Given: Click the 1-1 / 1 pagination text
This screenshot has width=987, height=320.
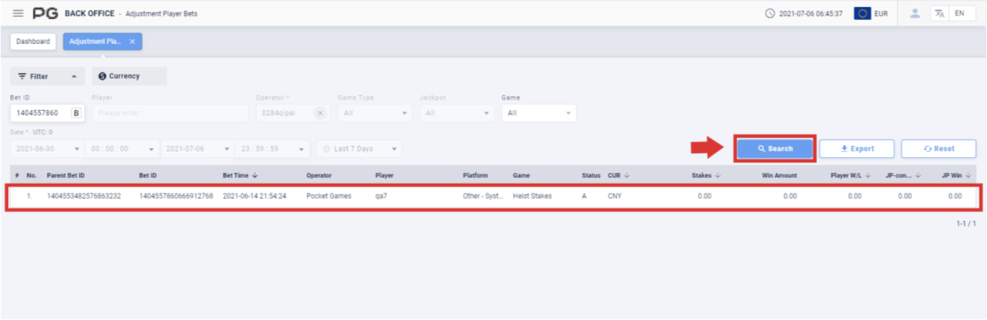Looking at the screenshot, I should [966, 223].
